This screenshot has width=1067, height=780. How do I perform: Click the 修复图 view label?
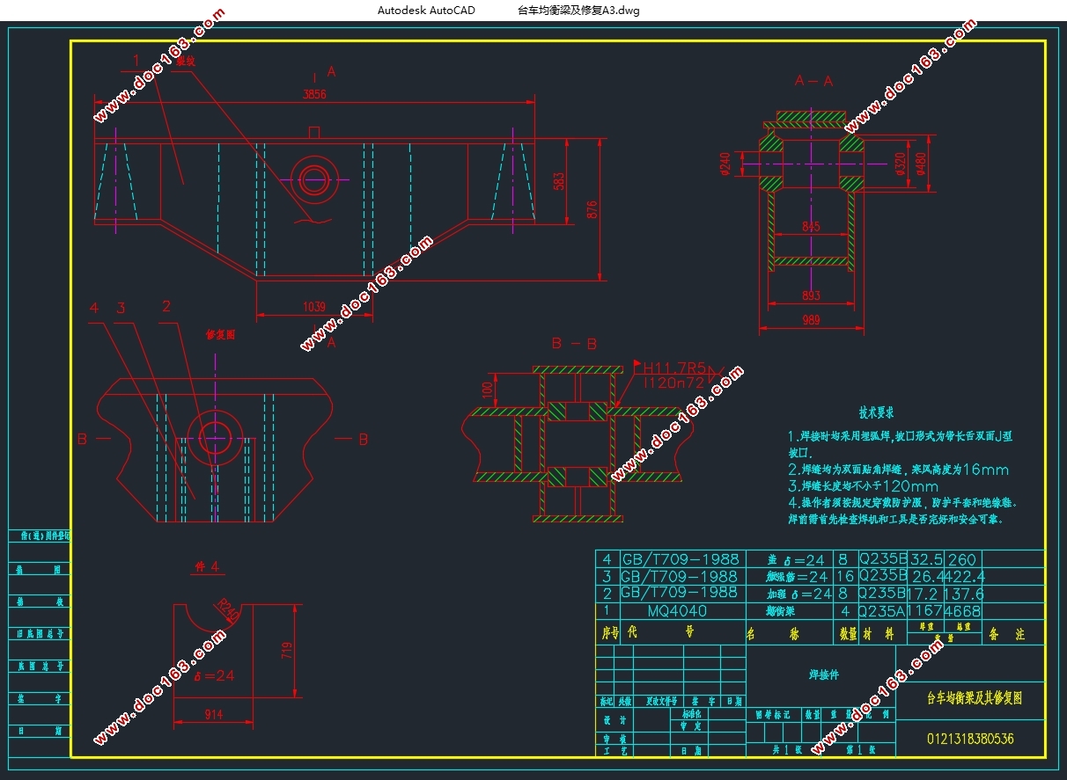coord(220,335)
